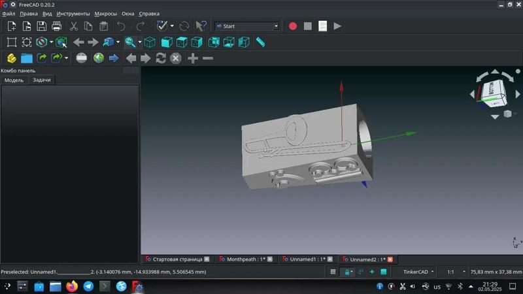This screenshot has height=294, width=523.
Task: Open the Инструменты menu
Action: pyautogui.click(x=73, y=14)
